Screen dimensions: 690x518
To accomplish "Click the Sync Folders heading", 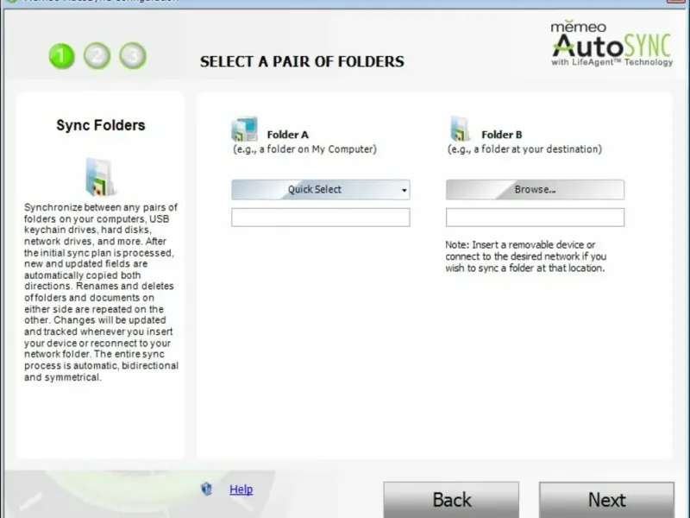I will (x=100, y=125).
